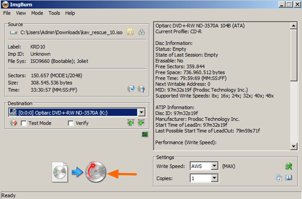Click the source image file disc icon
The image size is (302, 199).
(60, 172)
